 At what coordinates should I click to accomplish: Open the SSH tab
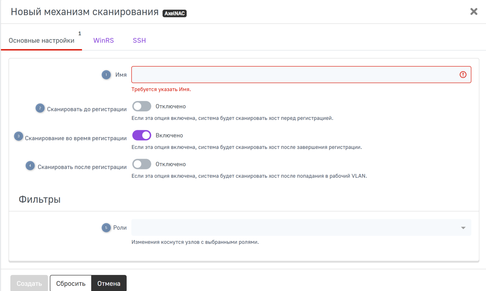pyautogui.click(x=139, y=40)
